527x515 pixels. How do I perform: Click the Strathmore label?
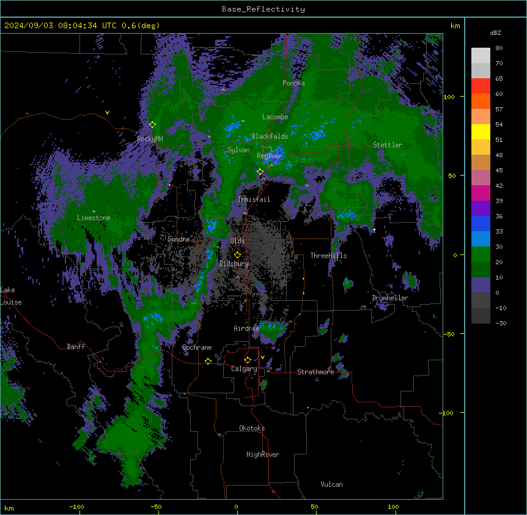point(315,372)
